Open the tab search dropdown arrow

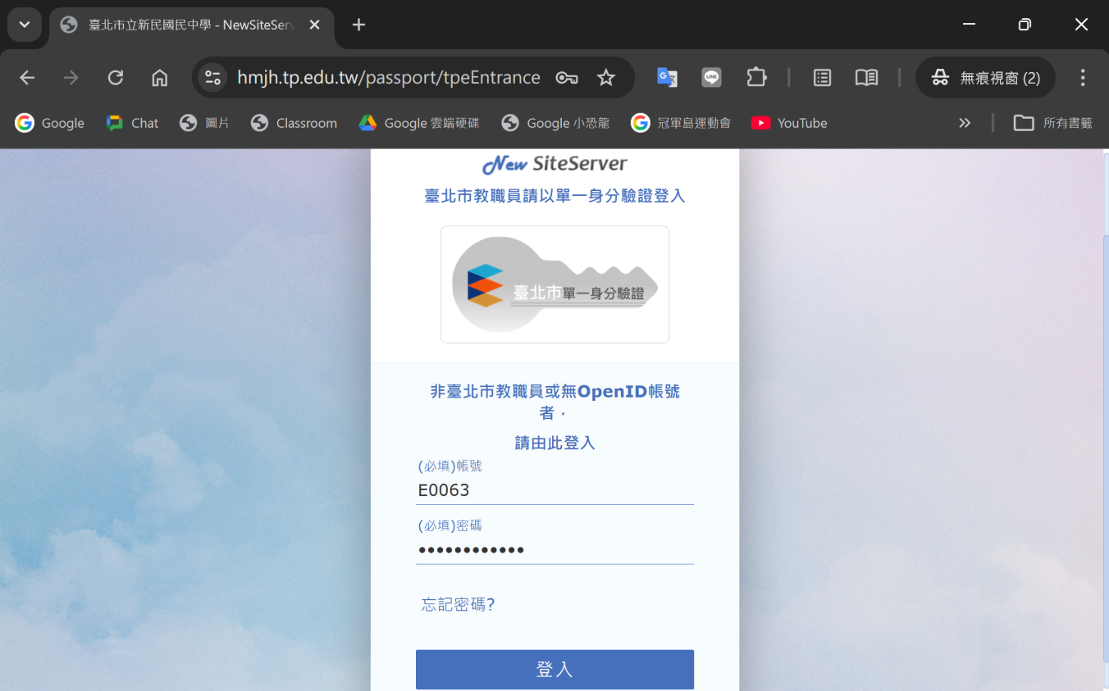[25, 25]
